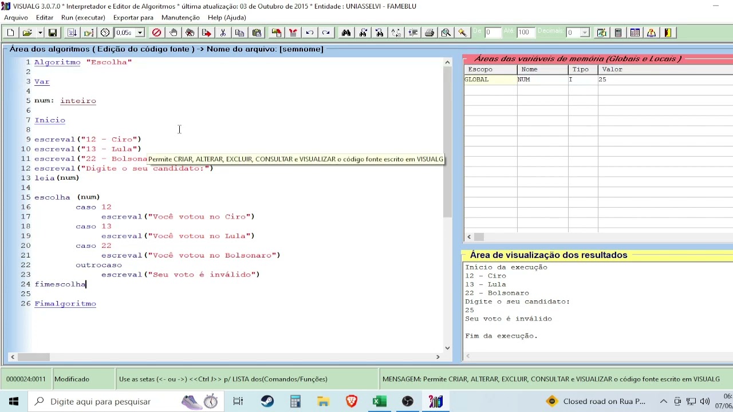Open an existing algorithm file

coord(26,33)
